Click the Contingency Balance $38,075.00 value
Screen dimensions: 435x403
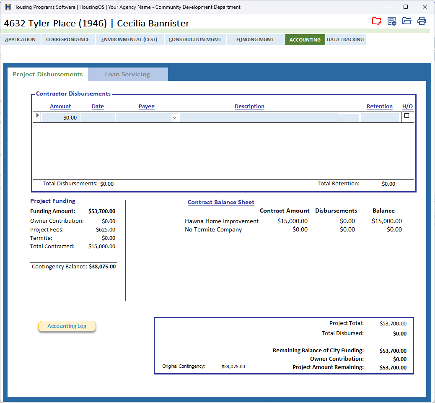pos(102,267)
